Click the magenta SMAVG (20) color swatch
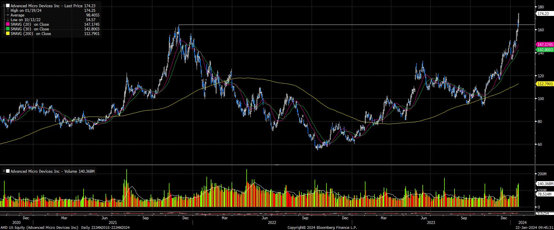This screenshot has width=554, height=230. [x=8, y=24]
